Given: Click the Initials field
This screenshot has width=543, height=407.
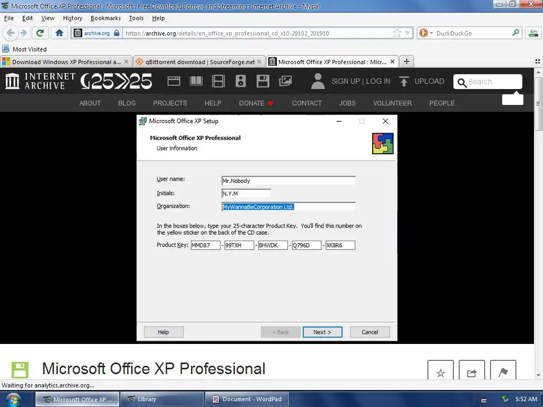Looking at the screenshot, I should pyautogui.click(x=246, y=193).
